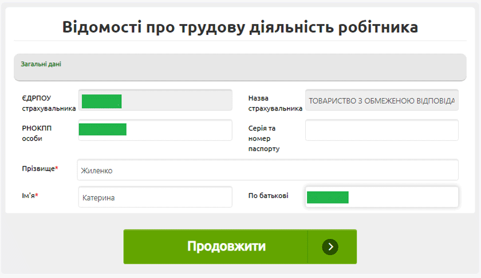Viewport: 481px width, 278px height.
Task: Click the Прізвище label text
Action: click(x=38, y=169)
